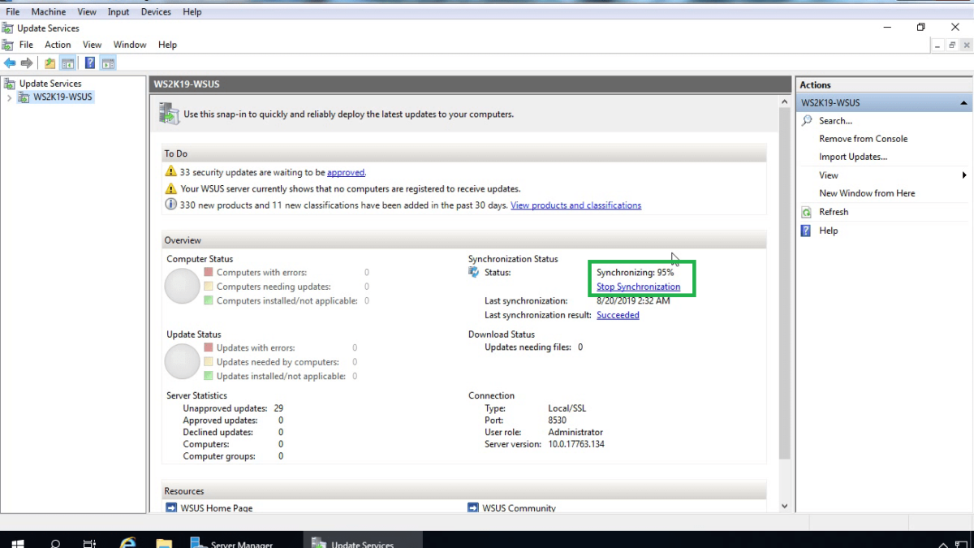Click Refresh in the Actions pane
Screen dimensions: 974x548
click(x=834, y=212)
